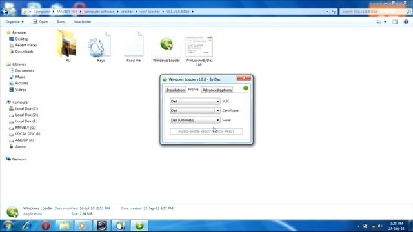Click the Burn toolbar button
The image size is (413, 232).
point(61,22)
